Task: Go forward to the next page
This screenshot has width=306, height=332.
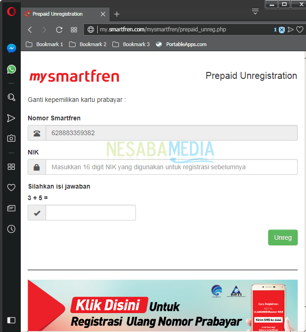Action: click(x=44, y=30)
